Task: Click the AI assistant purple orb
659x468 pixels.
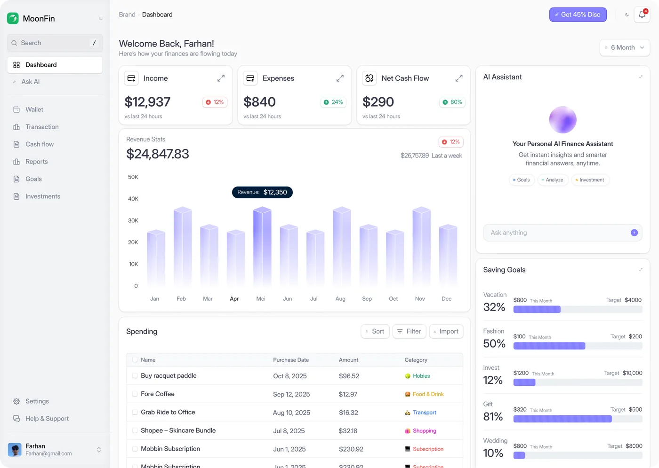Action: click(563, 120)
